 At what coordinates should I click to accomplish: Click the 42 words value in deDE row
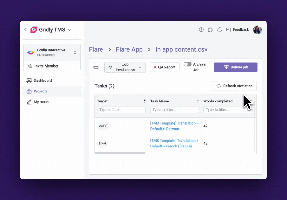pyautogui.click(x=205, y=126)
